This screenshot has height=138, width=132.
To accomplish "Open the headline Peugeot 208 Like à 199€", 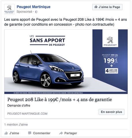I will tap(60, 100).
